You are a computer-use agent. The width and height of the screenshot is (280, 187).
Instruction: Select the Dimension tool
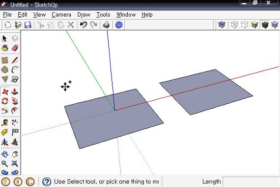(x=15, y=122)
